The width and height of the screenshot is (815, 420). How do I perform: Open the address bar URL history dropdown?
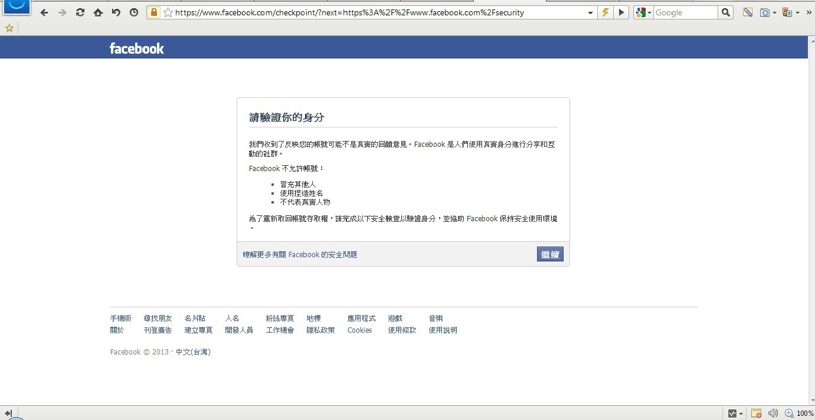click(591, 12)
